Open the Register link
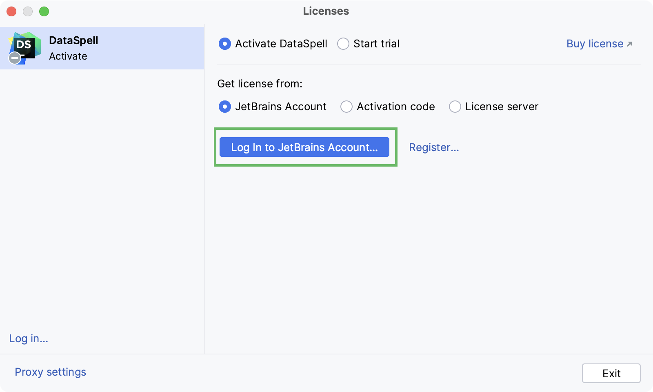 tap(434, 147)
